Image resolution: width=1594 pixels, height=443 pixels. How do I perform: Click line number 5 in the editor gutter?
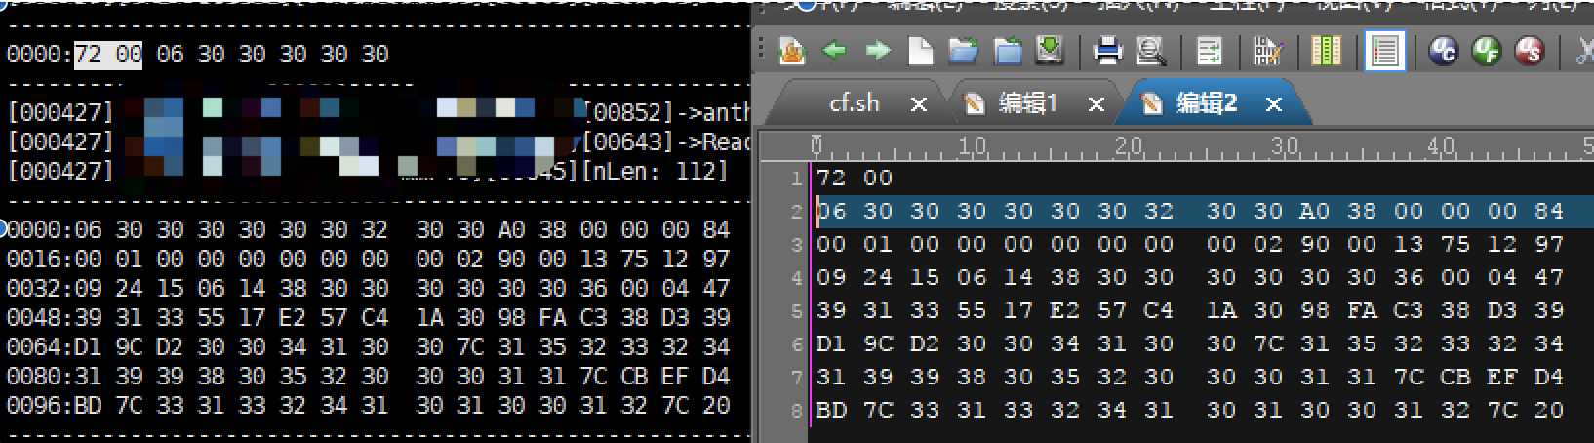tap(796, 311)
